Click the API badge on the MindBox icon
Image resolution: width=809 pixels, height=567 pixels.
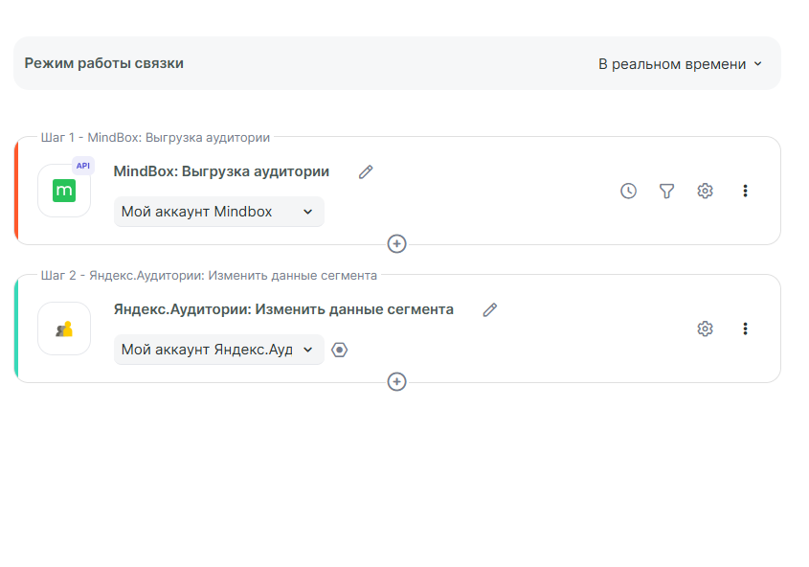[83, 165]
